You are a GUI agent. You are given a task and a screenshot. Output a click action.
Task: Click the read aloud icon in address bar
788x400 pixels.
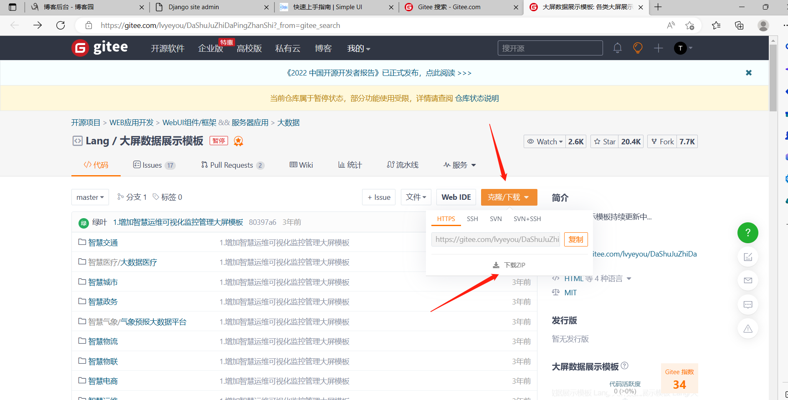(671, 25)
